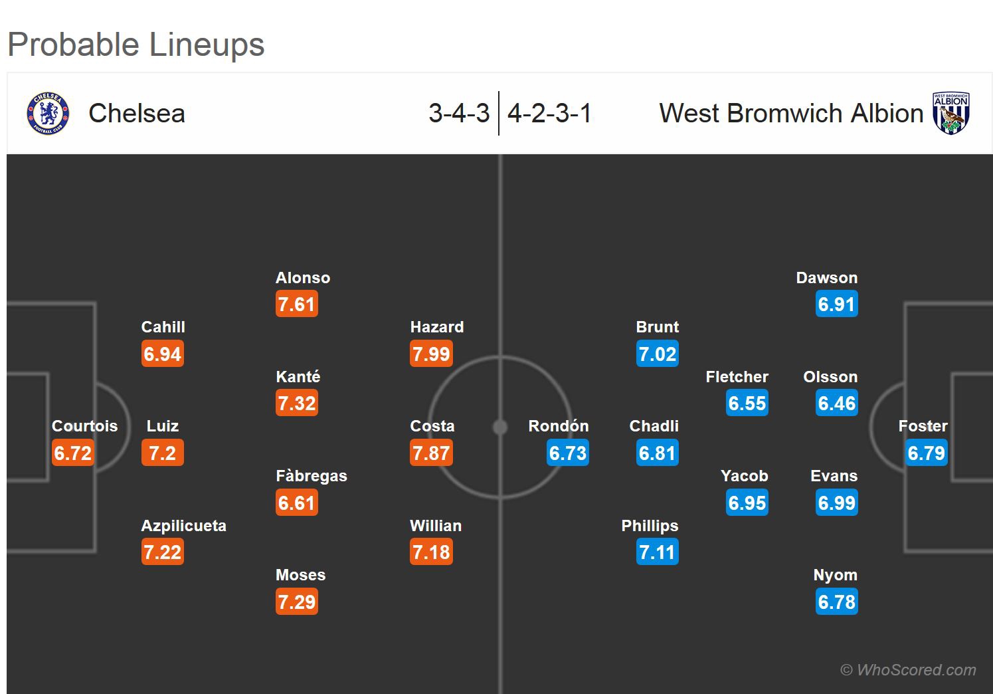Click Moses's 7.29 rating badge
993x694 pixels.
click(297, 602)
